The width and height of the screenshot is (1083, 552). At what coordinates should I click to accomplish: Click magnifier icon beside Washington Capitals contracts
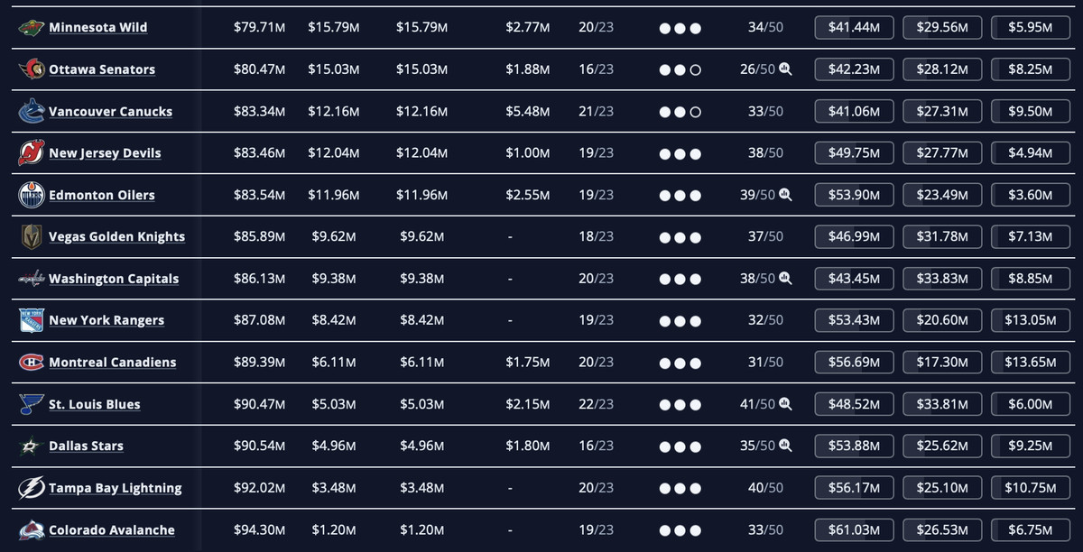[x=785, y=279]
